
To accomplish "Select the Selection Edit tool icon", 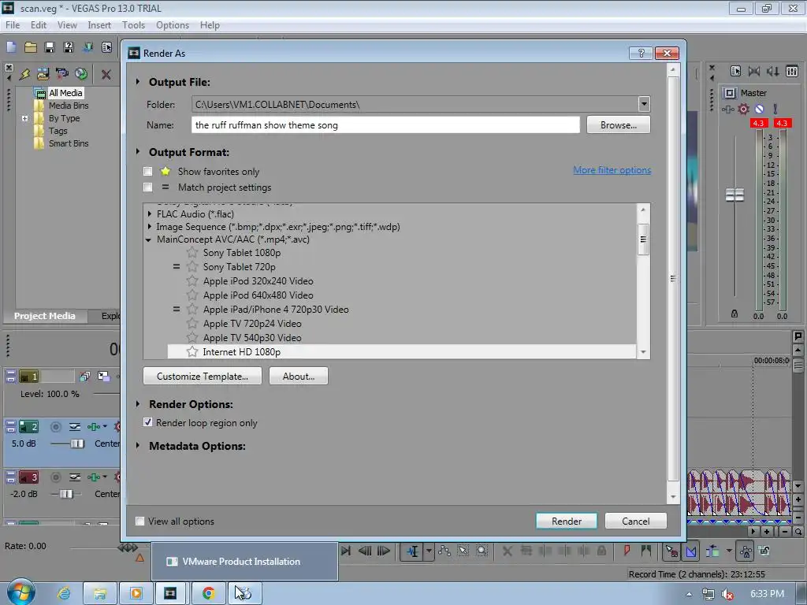I will point(463,551).
